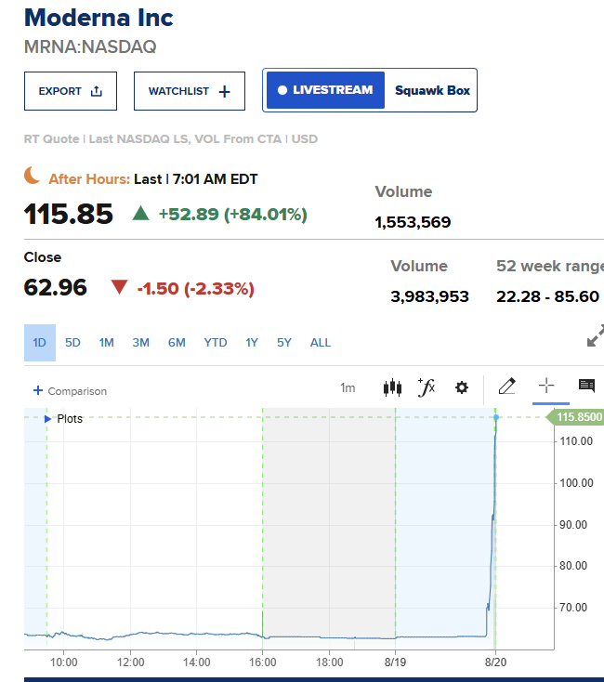Screen dimensions: 604x682
Task: Click the 52 week range 22.28 - 85.60
Action: 548,296
